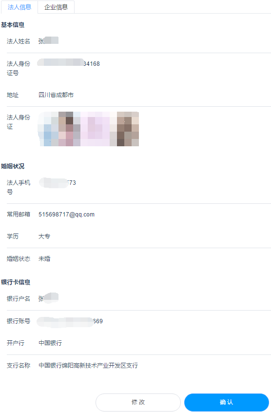The width and height of the screenshot is (271, 412).
Task: Select the branch name 中国银行绵阳高新技术产业开发区支行
Action: [88, 365]
